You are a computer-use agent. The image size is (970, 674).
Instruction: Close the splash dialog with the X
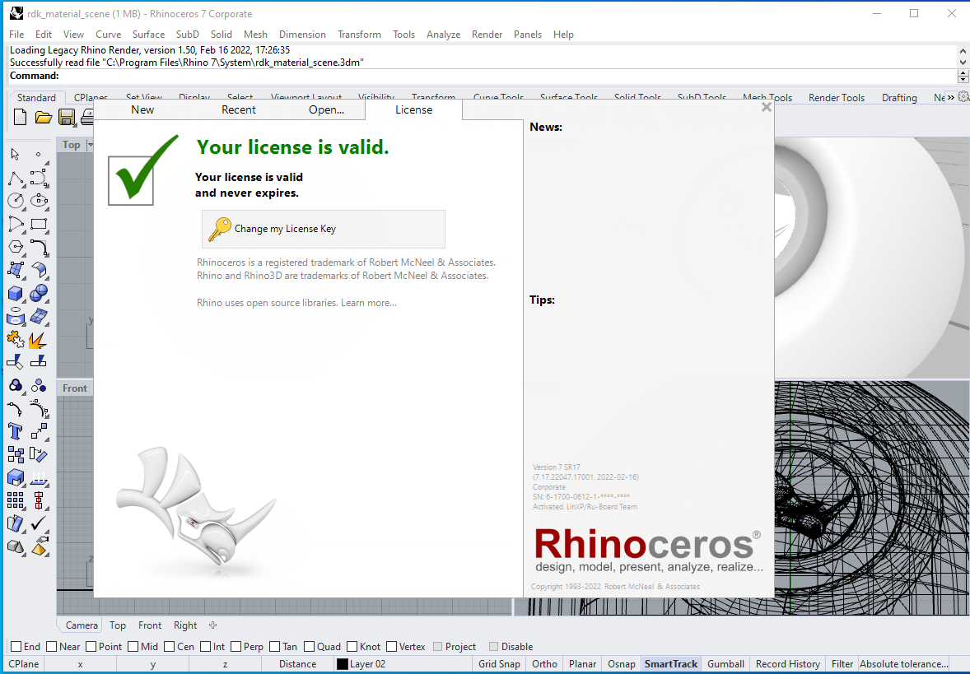766,107
